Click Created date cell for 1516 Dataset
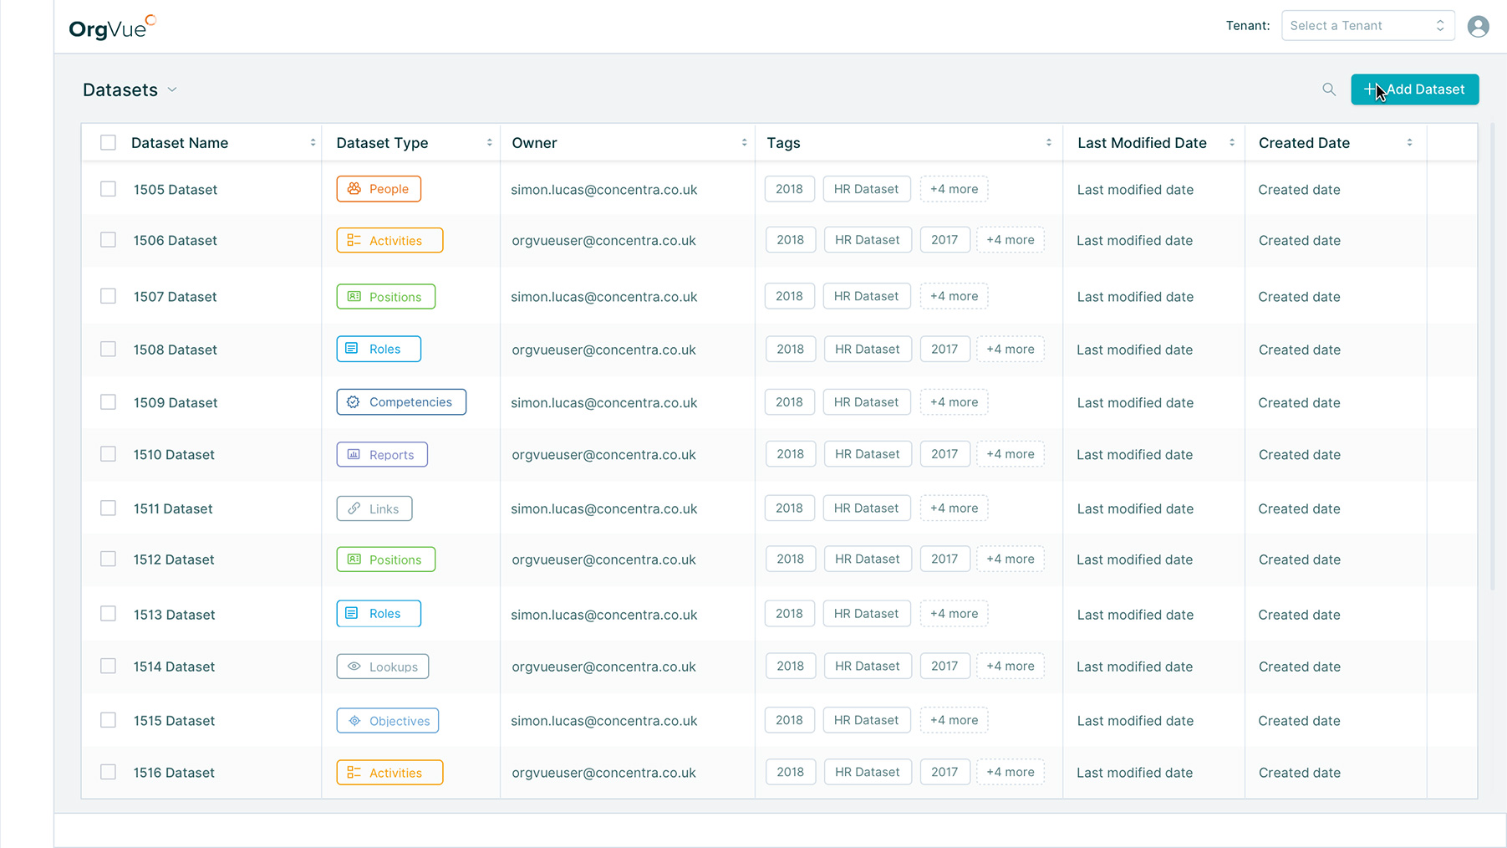 tap(1299, 773)
